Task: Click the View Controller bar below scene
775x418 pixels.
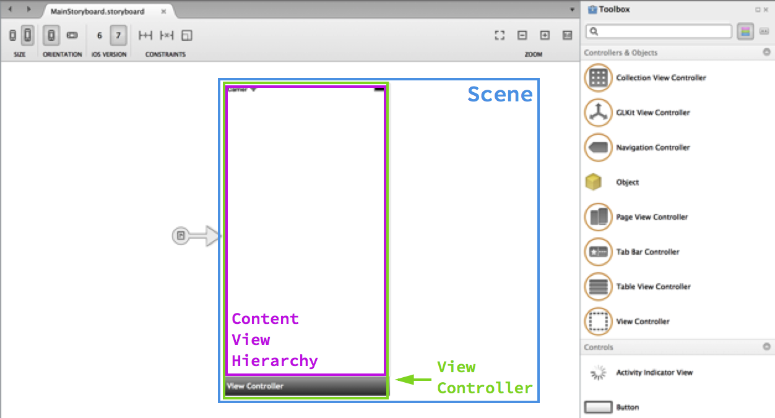Action: click(305, 386)
